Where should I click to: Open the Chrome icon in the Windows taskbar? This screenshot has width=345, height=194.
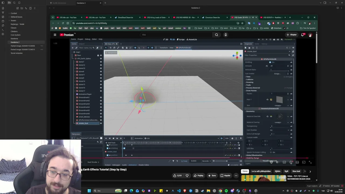(220, 191)
